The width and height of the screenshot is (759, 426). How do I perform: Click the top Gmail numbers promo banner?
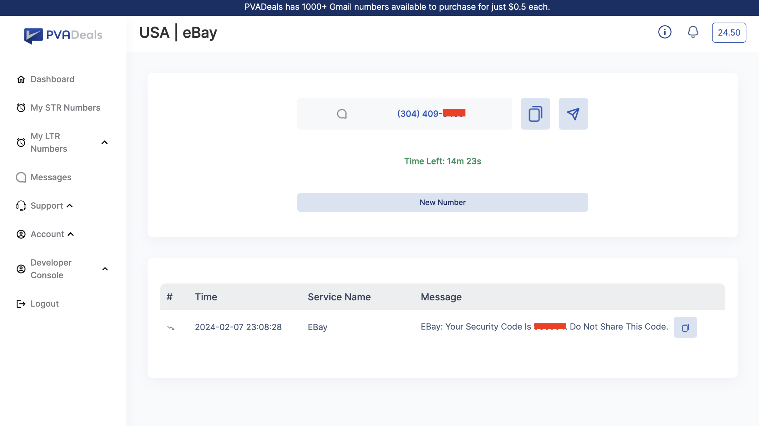click(x=397, y=7)
